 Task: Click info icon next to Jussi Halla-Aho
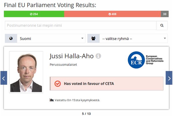(98, 56)
